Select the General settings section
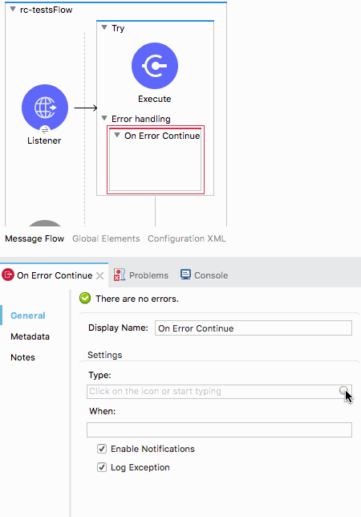Viewport: 361px width, 517px height. pyautogui.click(x=28, y=315)
